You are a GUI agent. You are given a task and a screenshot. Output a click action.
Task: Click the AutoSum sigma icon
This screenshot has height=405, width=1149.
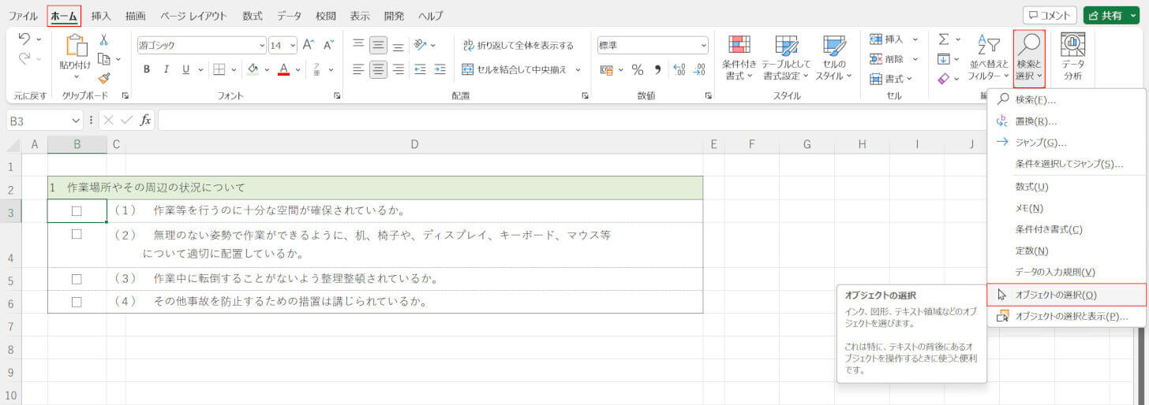click(944, 39)
